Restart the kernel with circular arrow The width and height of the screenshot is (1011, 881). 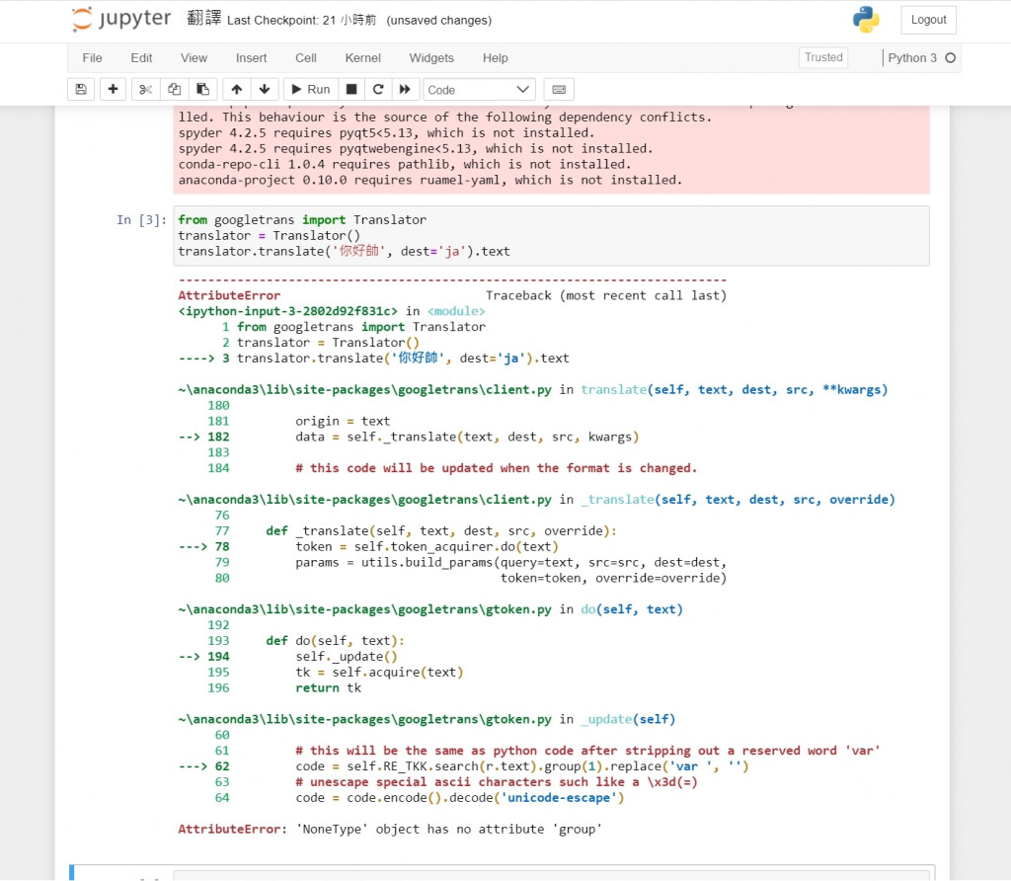pos(378,89)
